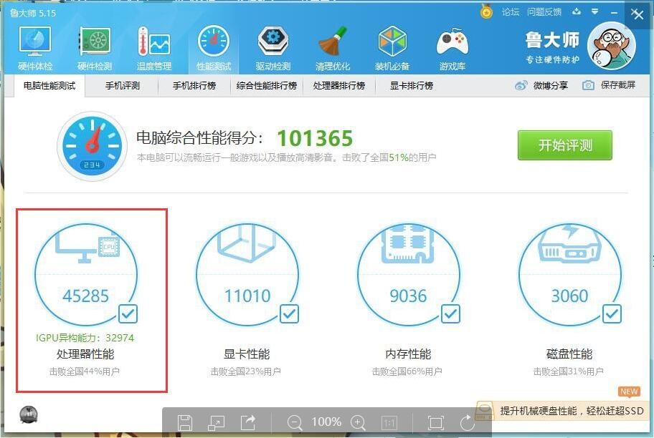Click 击败全国44%用户 text under processor
Screen dimensions: 654x438
click(x=84, y=371)
